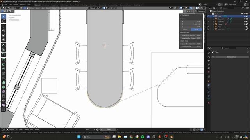Select the Inset Faces tool
This screenshot has width=250, height=140.
[4, 64]
